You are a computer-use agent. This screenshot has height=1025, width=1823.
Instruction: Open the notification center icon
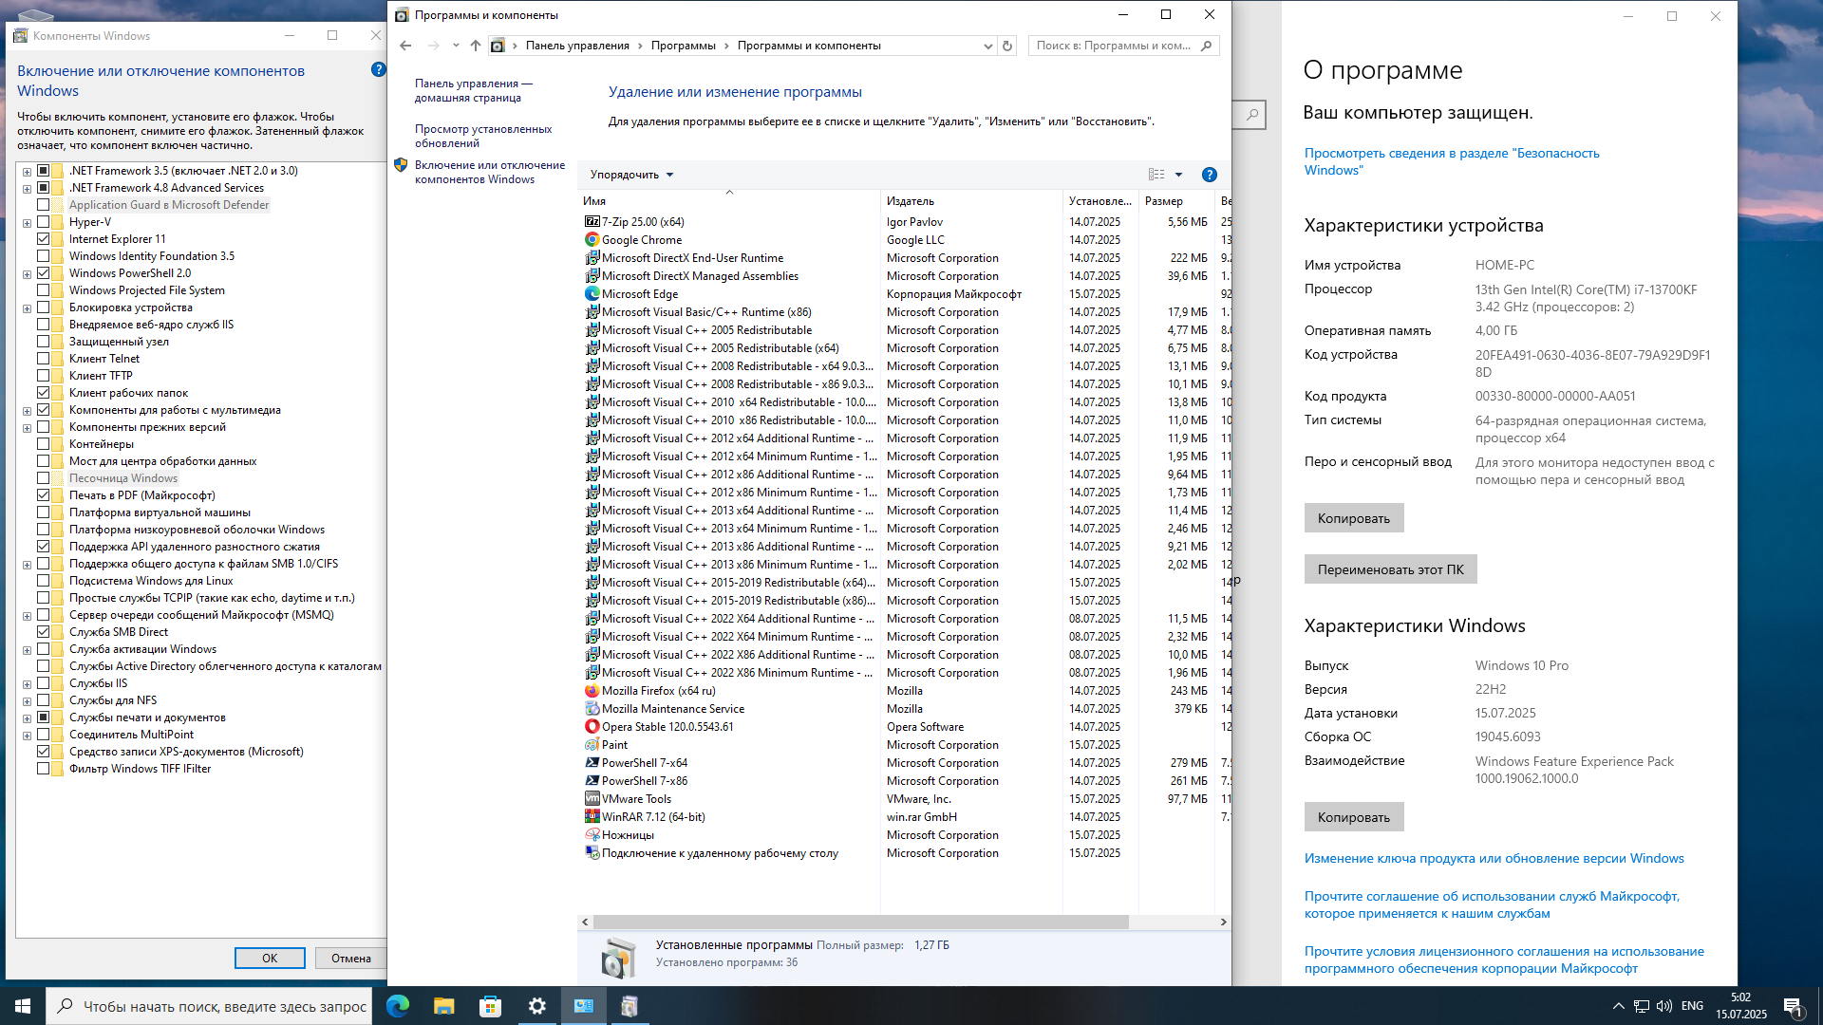click(1793, 1006)
